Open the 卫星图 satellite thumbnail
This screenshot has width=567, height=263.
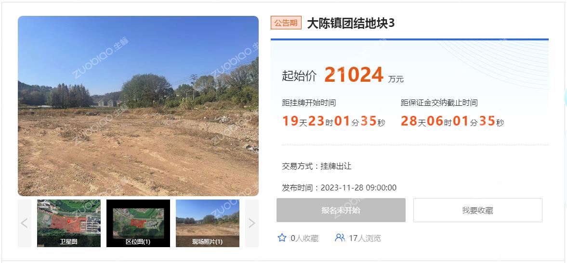69,223
